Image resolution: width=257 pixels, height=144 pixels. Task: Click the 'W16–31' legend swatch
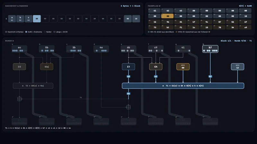coord(176,32)
